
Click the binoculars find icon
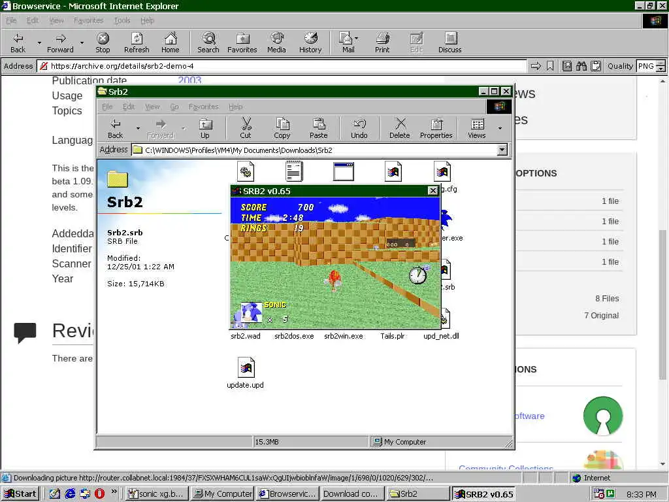point(581,66)
